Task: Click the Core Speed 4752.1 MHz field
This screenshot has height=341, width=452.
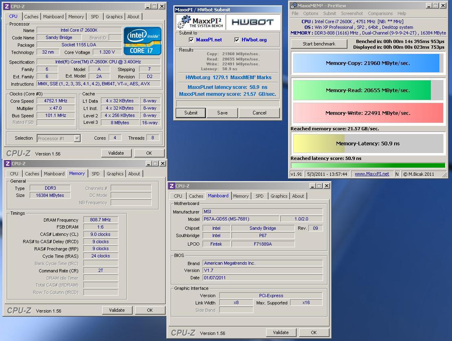Action: tap(56, 101)
